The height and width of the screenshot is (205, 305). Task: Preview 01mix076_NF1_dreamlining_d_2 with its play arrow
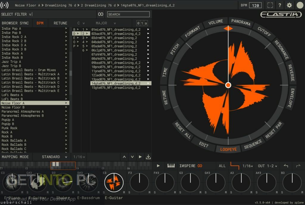tap(148, 29)
